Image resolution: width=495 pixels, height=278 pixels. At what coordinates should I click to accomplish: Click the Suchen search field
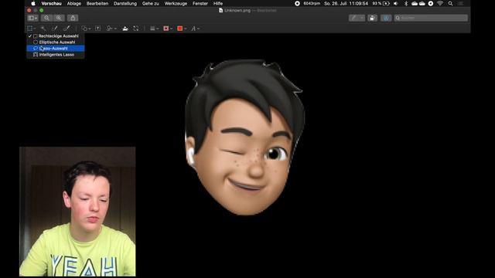pyautogui.click(x=431, y=18)
